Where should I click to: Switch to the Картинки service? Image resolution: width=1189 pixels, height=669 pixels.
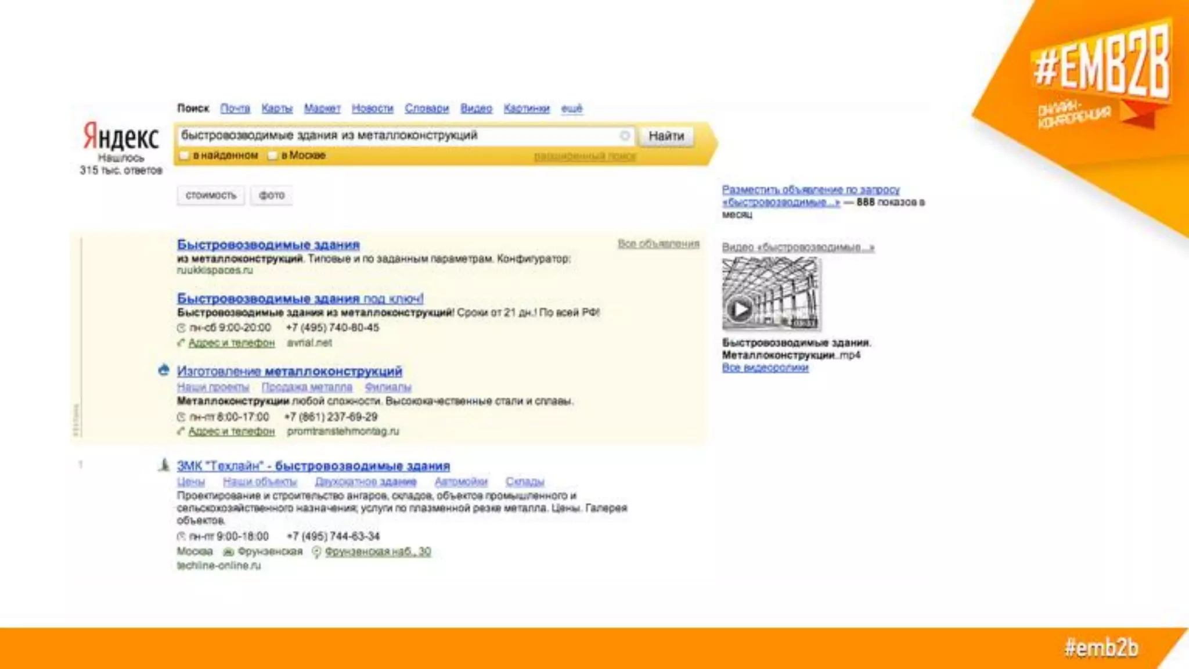[x=526, y=109]
